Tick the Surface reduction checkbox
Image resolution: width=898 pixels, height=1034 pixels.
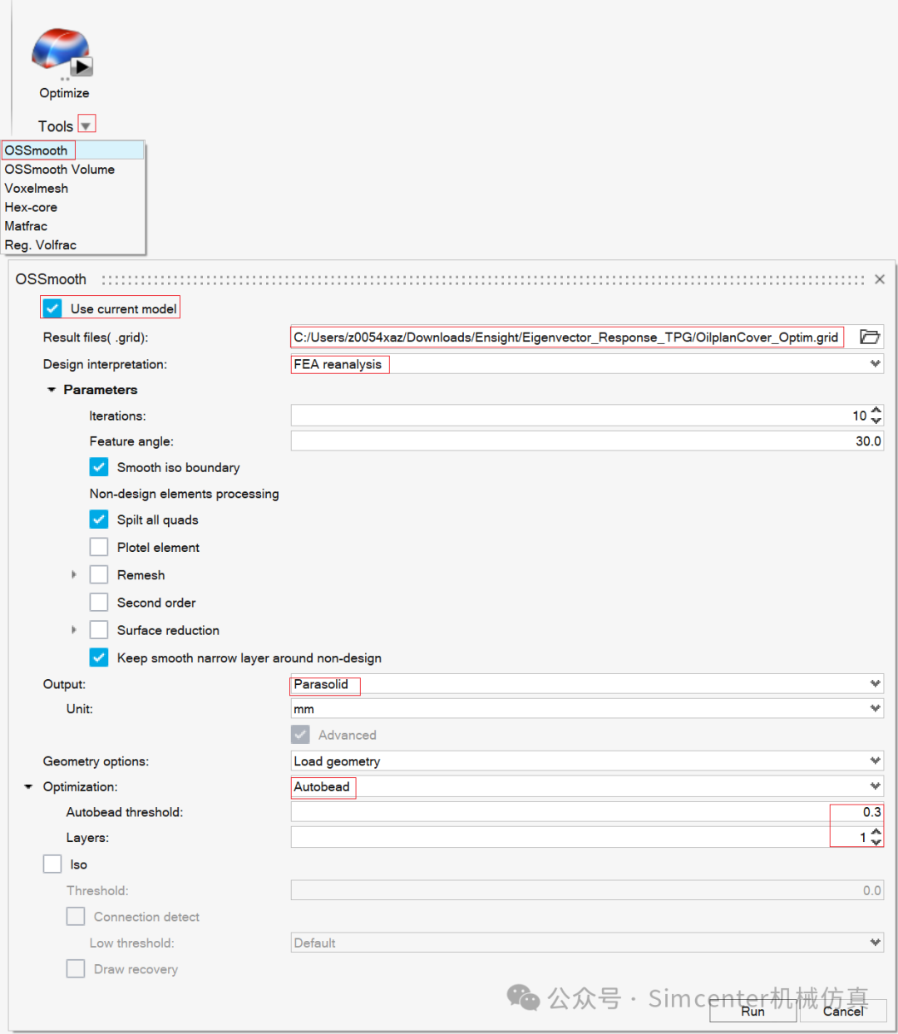pyautogui.click(x=99, y=630)
